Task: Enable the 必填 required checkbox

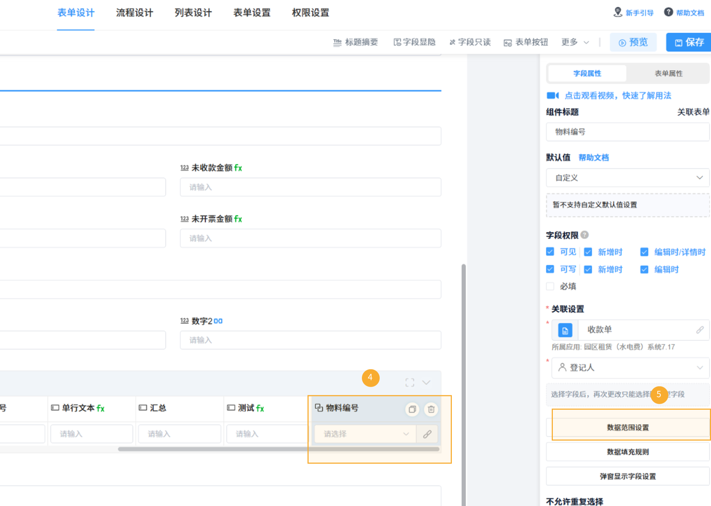Action: [x=550, y=286]
